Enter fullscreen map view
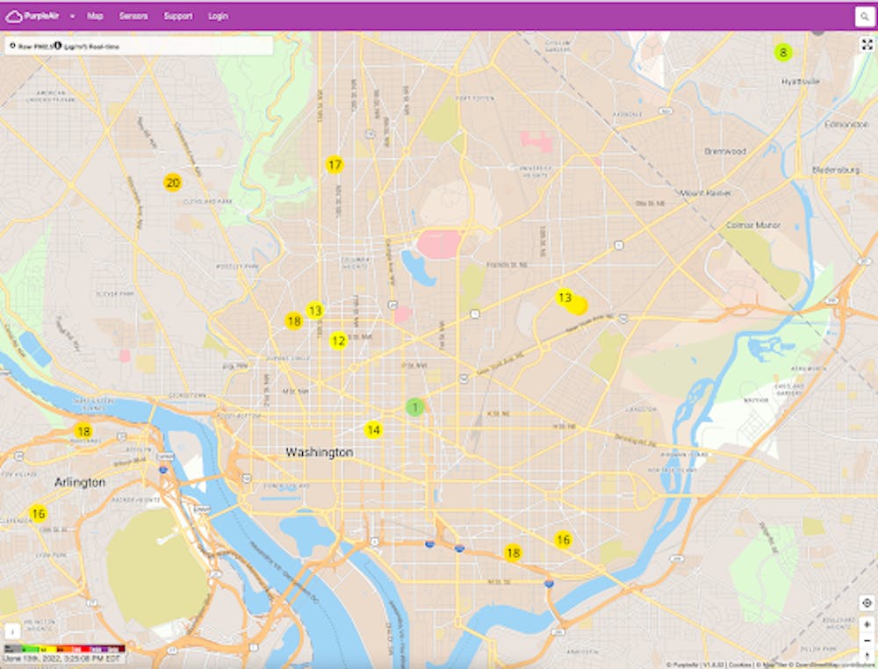The image size is (878, 669). pyautogui.click(x=866, y=45)
